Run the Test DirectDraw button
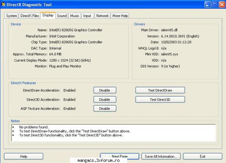 click(x=160, y=90)
